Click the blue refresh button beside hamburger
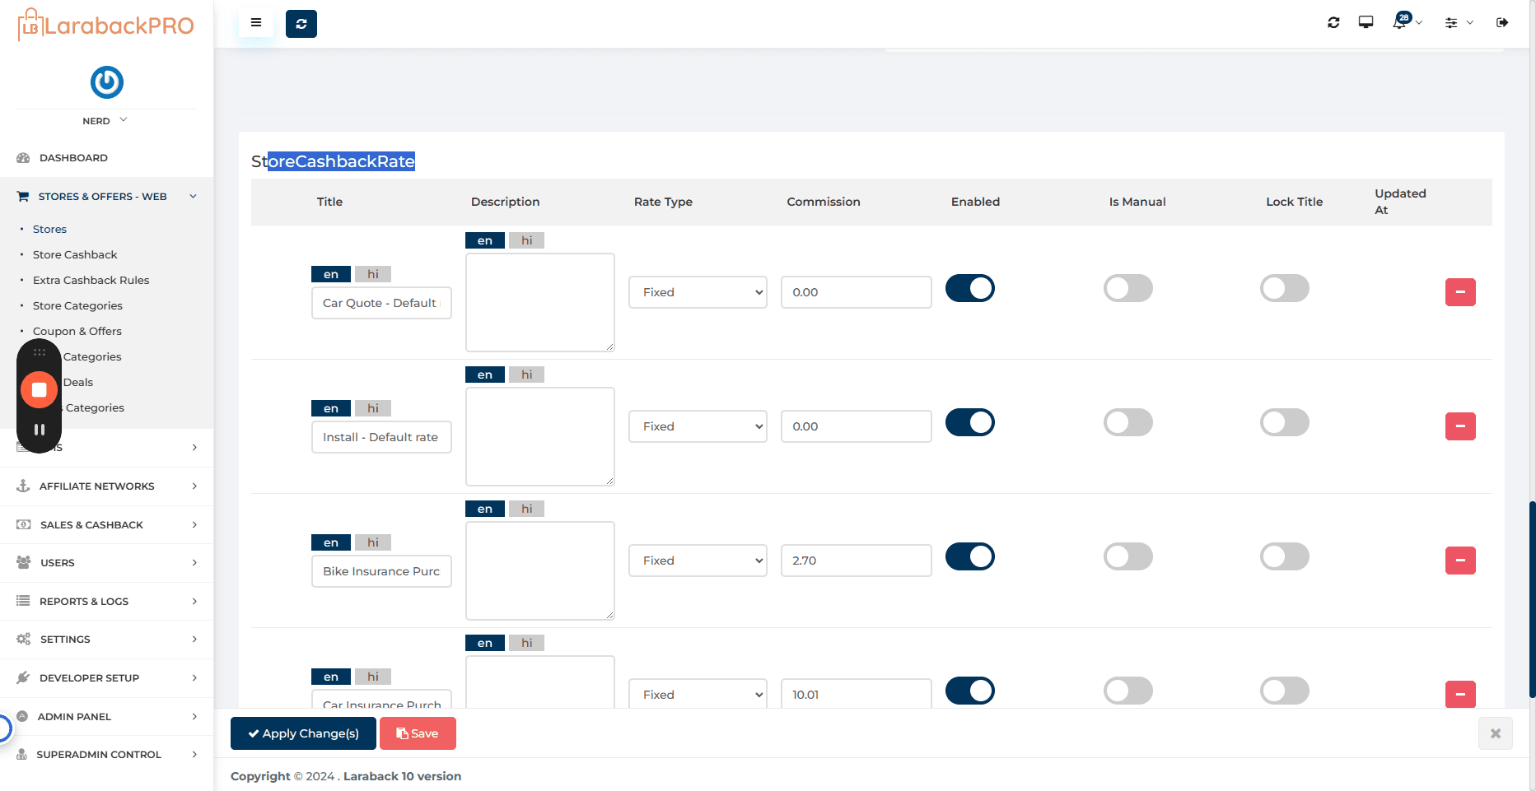Image resolution: width=1536 pixels, height=791 pixels. [301, 24]
